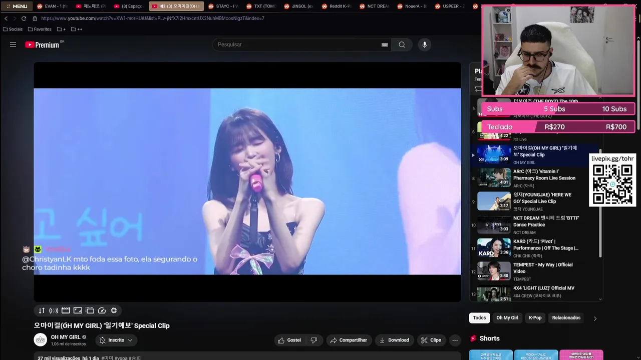Toggle the Gostei like button
The image size is (641, 360).
click(x=289, y=340)
